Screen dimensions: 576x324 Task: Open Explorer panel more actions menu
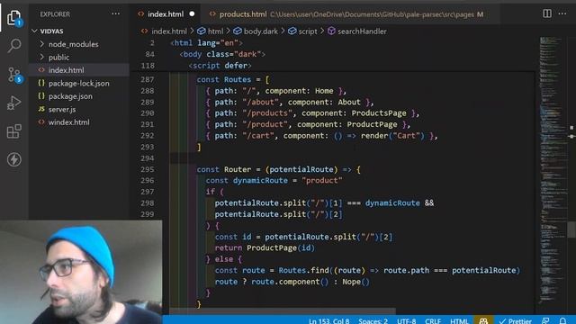[116, 14]
